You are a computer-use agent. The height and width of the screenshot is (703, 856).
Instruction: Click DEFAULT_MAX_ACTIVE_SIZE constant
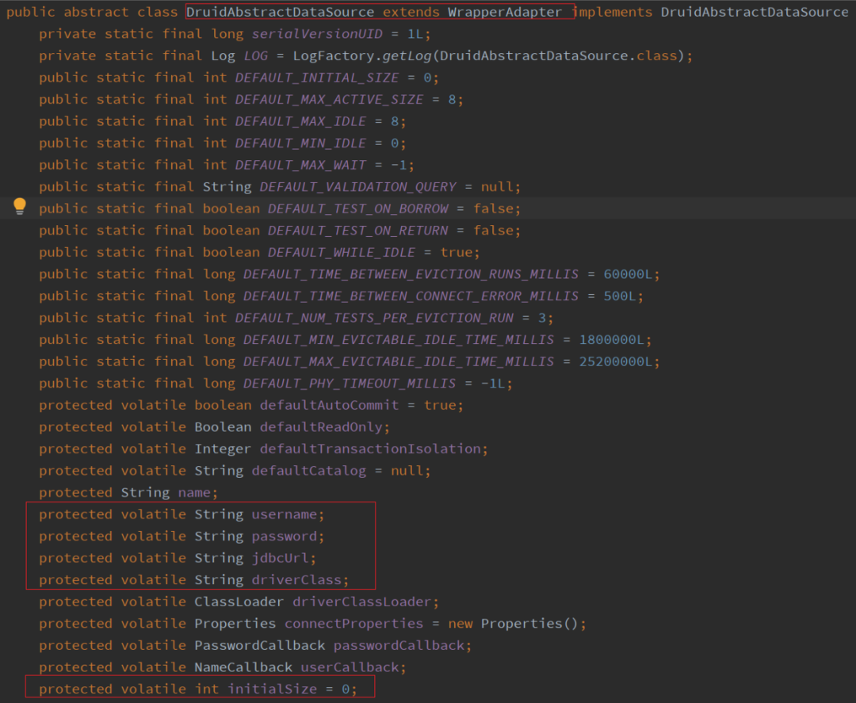point(329,99)
